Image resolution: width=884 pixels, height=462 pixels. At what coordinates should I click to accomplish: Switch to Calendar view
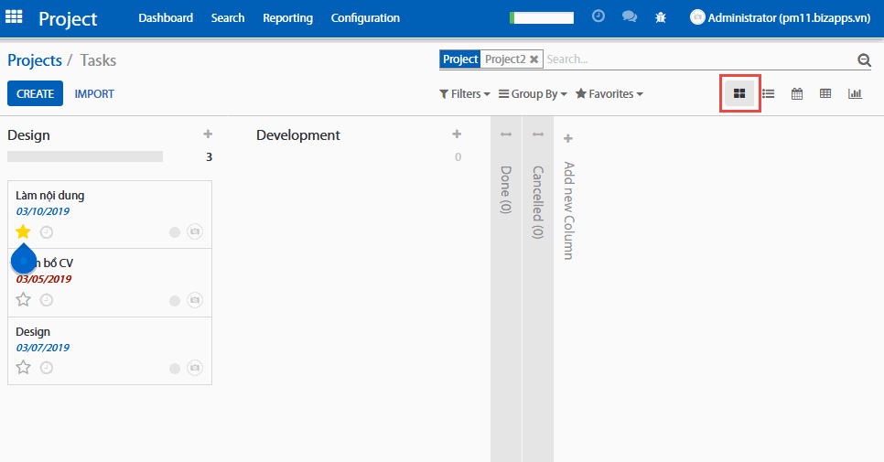tap(797, 93)
